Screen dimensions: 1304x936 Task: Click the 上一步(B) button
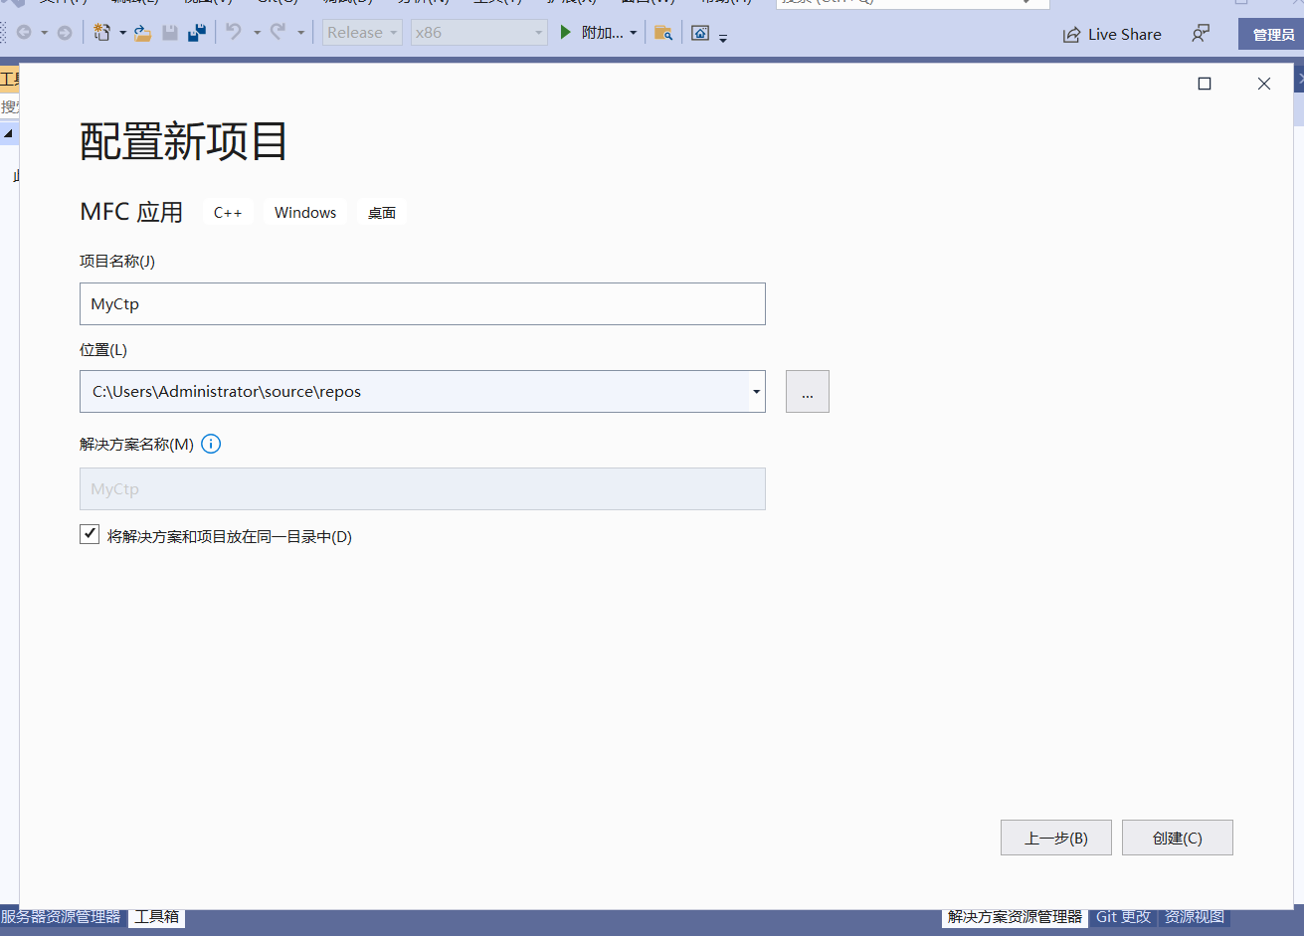[x=1055, y=838]
